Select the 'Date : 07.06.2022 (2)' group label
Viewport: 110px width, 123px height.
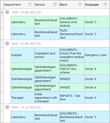point(26,12)
